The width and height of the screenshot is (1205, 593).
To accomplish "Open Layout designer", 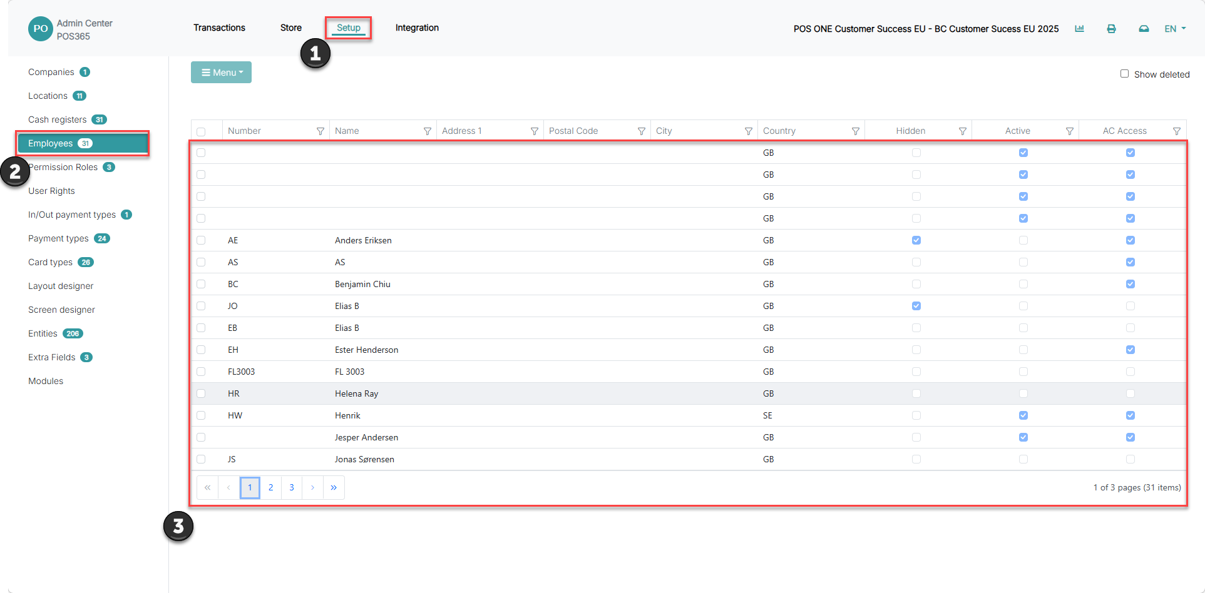I will coord(61,286).
